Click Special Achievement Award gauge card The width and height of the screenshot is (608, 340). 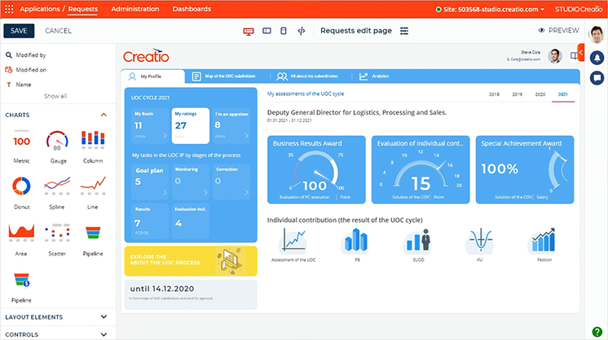(x=525, y=169)
